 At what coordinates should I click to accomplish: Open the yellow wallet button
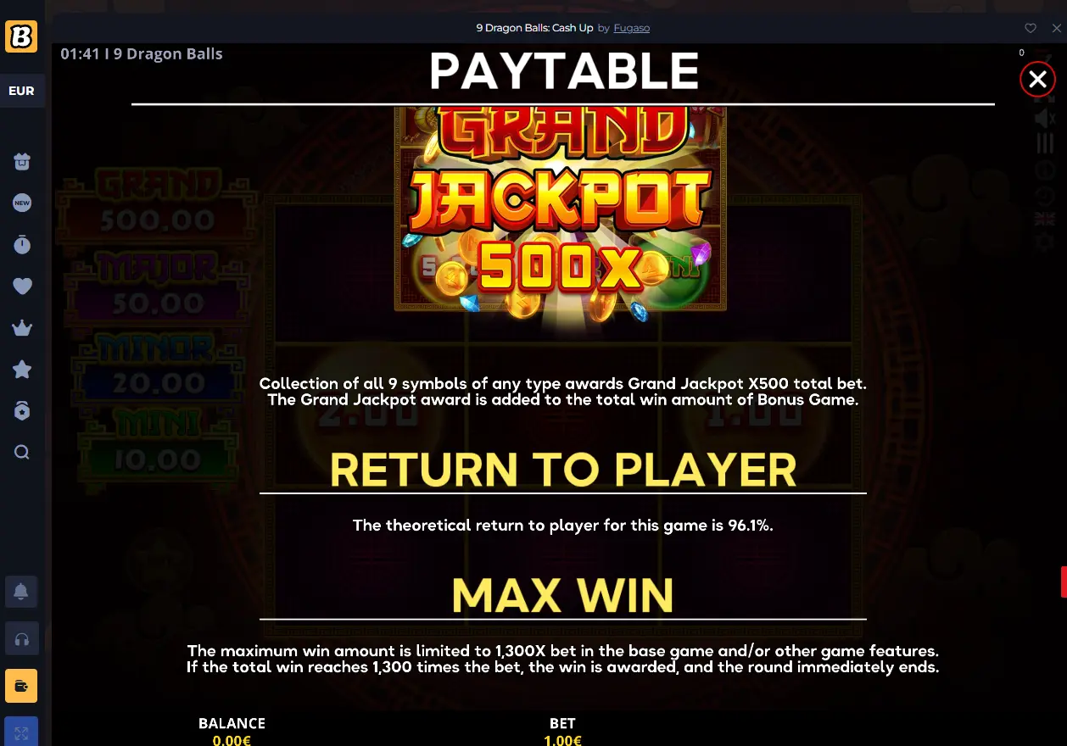[x=21, y=686]
